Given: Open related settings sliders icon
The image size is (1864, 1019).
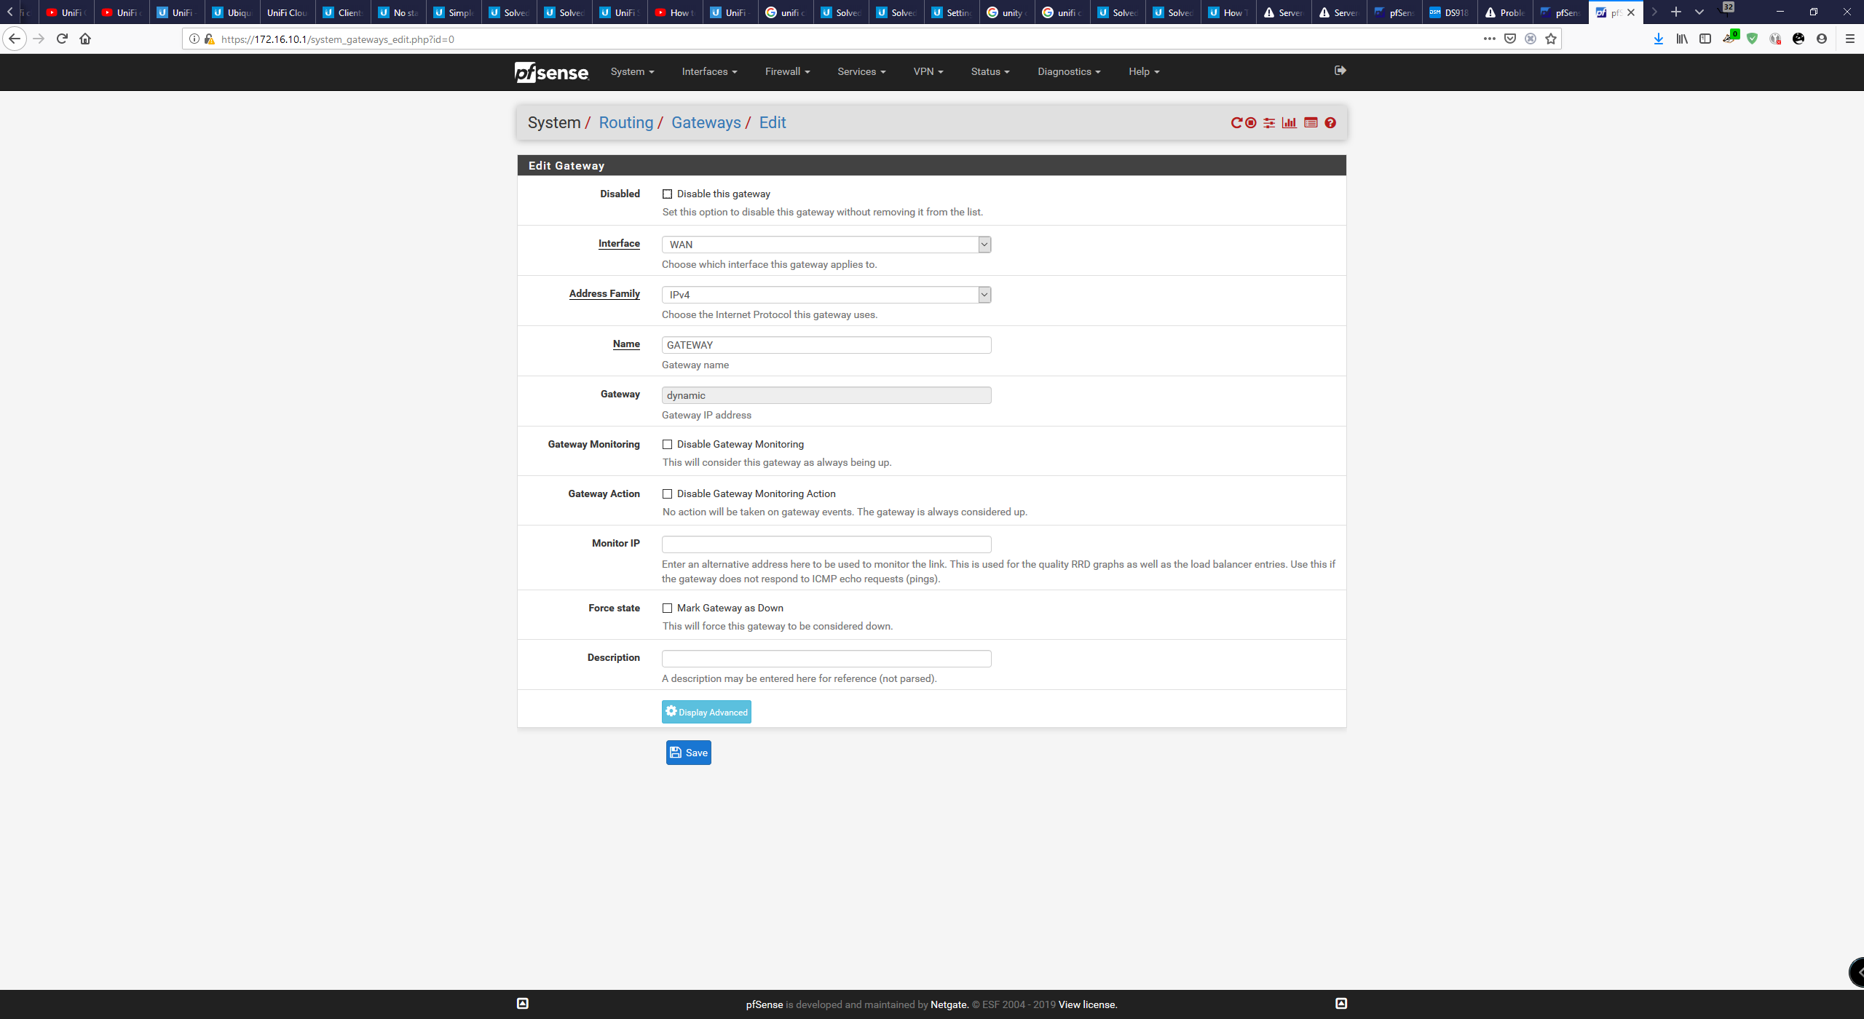Looking at the screenshot, I should point(1269,123).
